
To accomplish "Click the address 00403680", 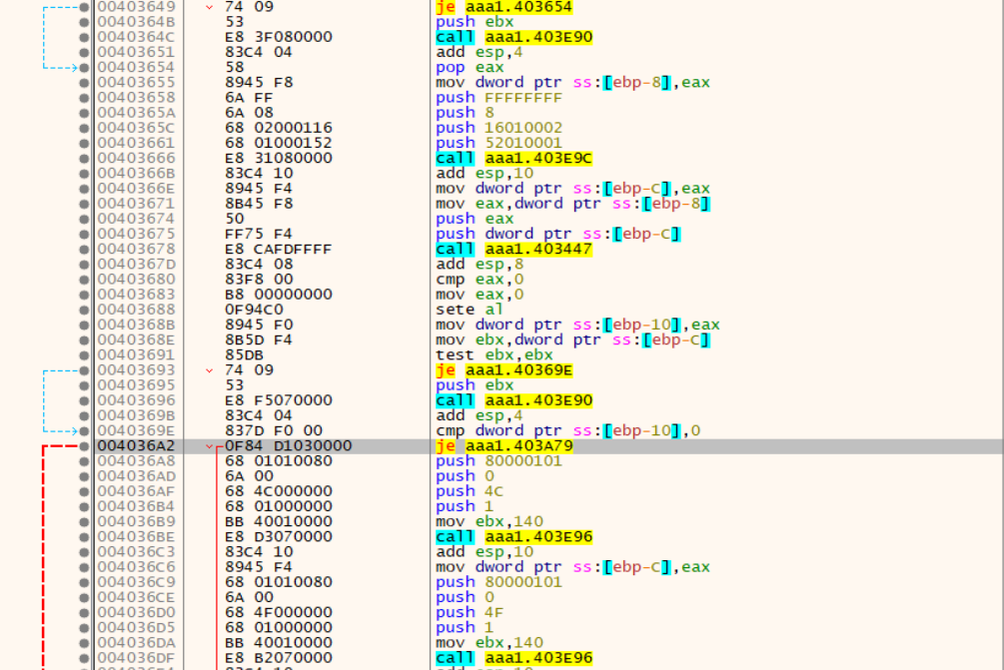I will click(x=137, y=280).
